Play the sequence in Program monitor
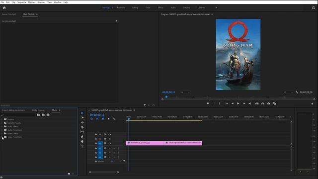Screen dimensions: 318x179 coord(238,103)
